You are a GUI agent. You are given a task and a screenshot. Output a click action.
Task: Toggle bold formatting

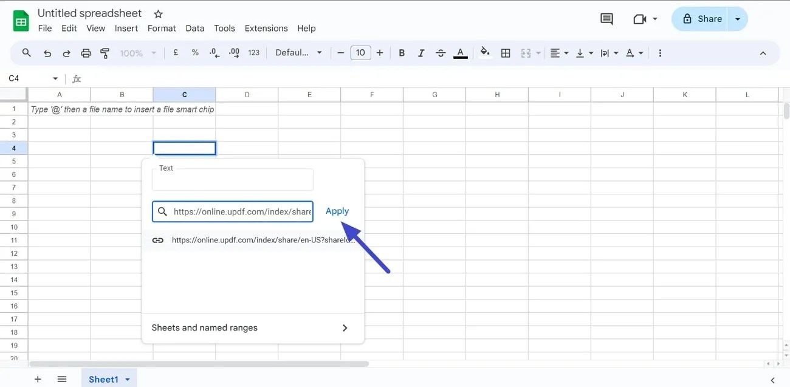(x=401, y=53)
